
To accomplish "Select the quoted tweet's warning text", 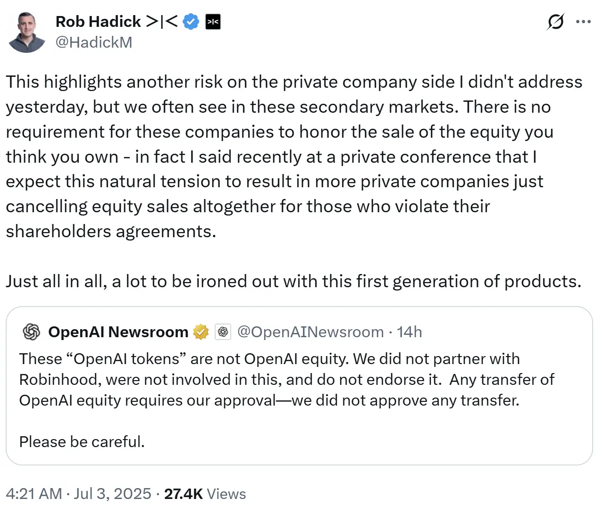I will 283,379.
